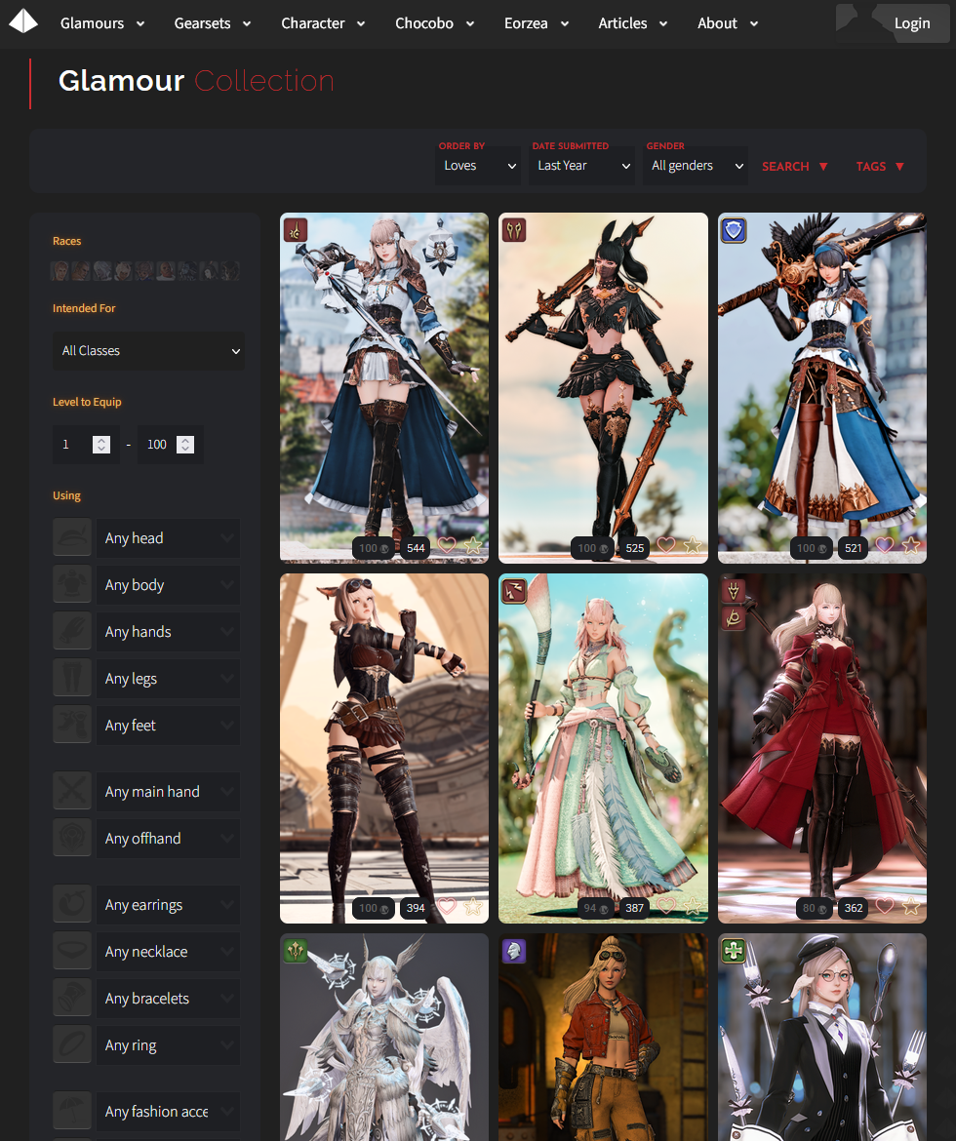Open the About menu
The image size is (956, 1141).
tap(728, 23)
